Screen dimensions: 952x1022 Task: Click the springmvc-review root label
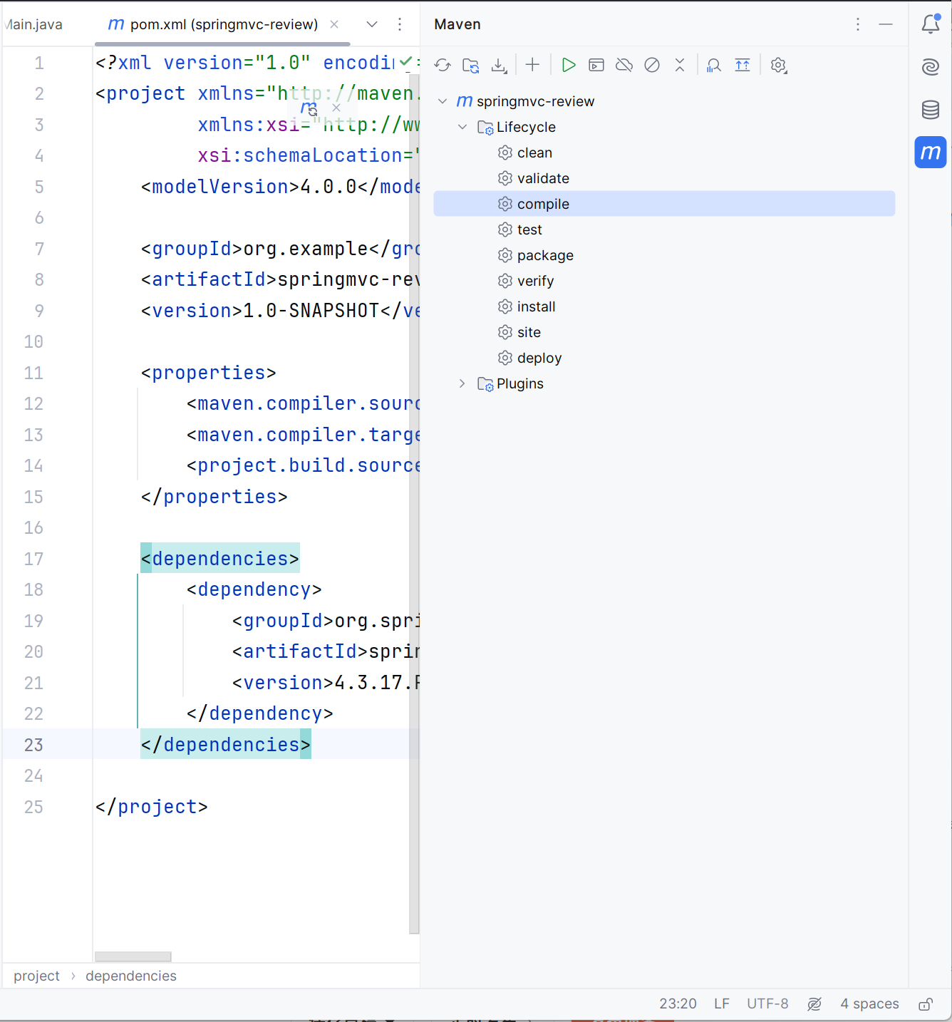(x=535, y=101)
